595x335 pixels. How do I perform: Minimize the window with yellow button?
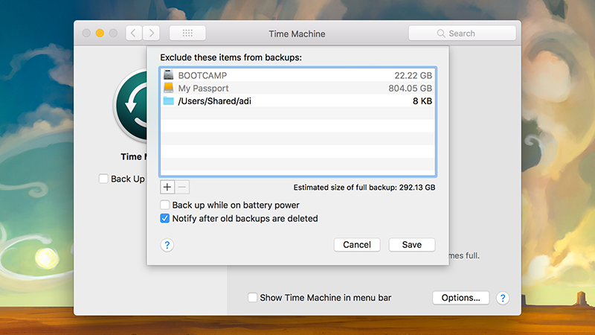(100, 33)
